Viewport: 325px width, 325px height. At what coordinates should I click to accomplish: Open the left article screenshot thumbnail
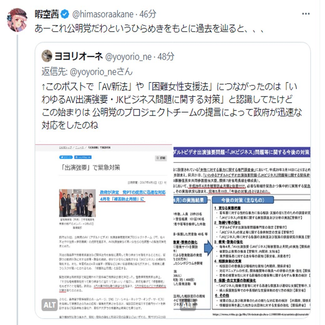(x=104, y=231)
